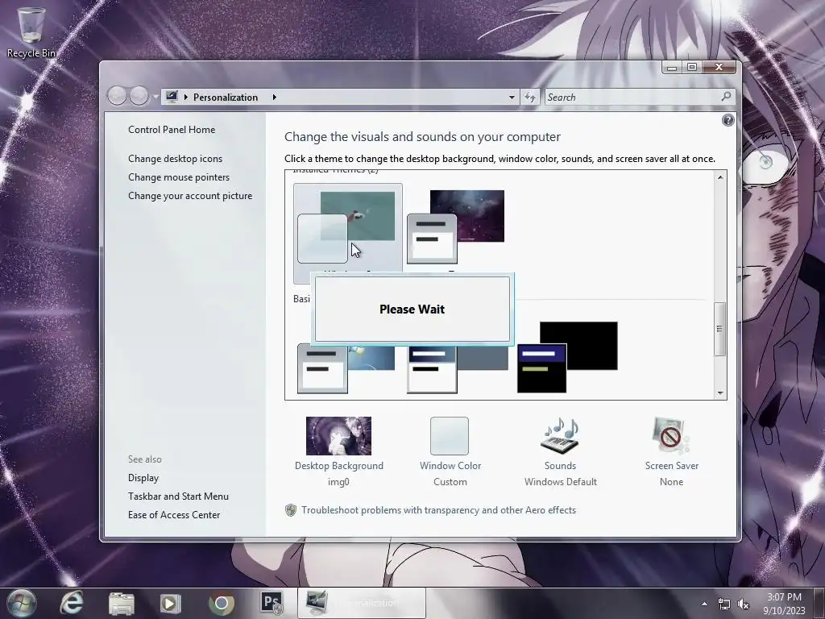This screenshot has width=825, height=619.
Task: Select the Personalization breadcrumb
Action: 226,98
